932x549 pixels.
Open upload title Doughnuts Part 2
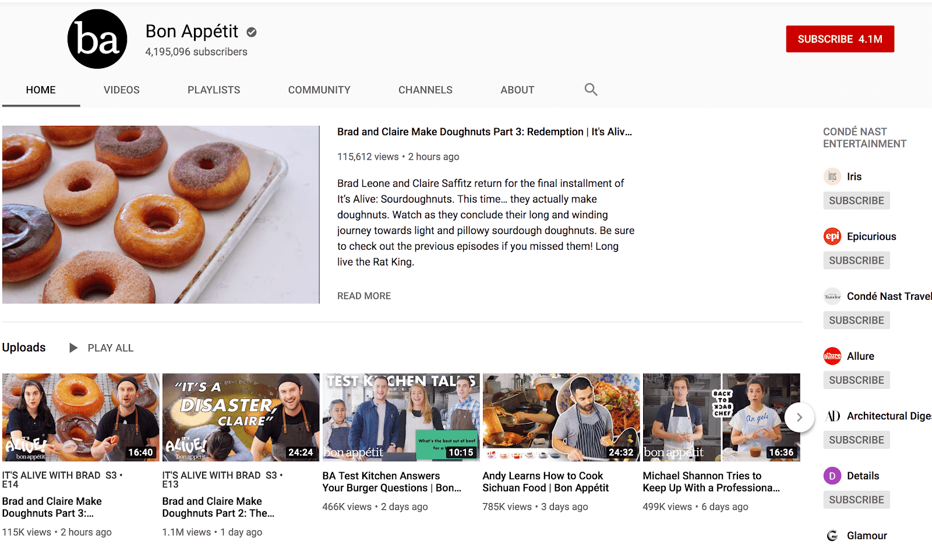(x=218, y=507)
